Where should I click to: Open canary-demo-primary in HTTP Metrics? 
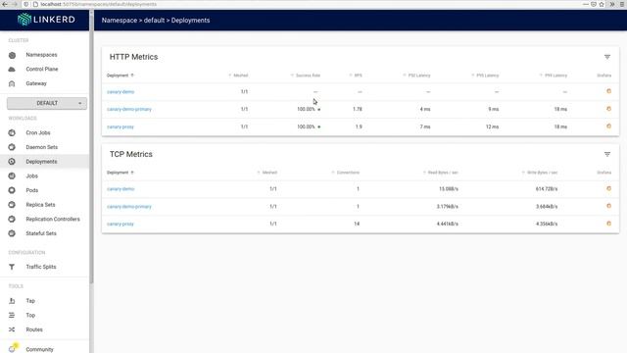[129, 109]
